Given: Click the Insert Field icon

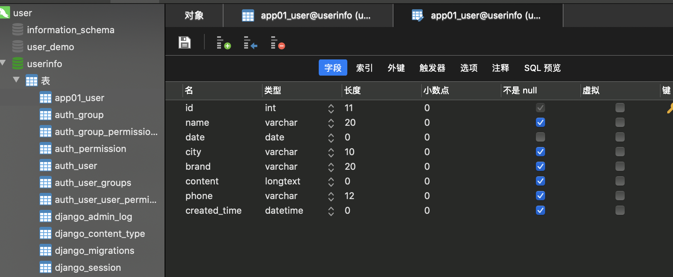Looking at the screenshot, I should pyautogui.click(x=250, y=42).
